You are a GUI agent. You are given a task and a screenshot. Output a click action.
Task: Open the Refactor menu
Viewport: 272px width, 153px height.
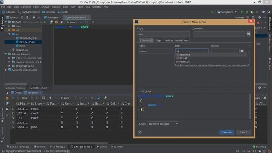[56, 7]
